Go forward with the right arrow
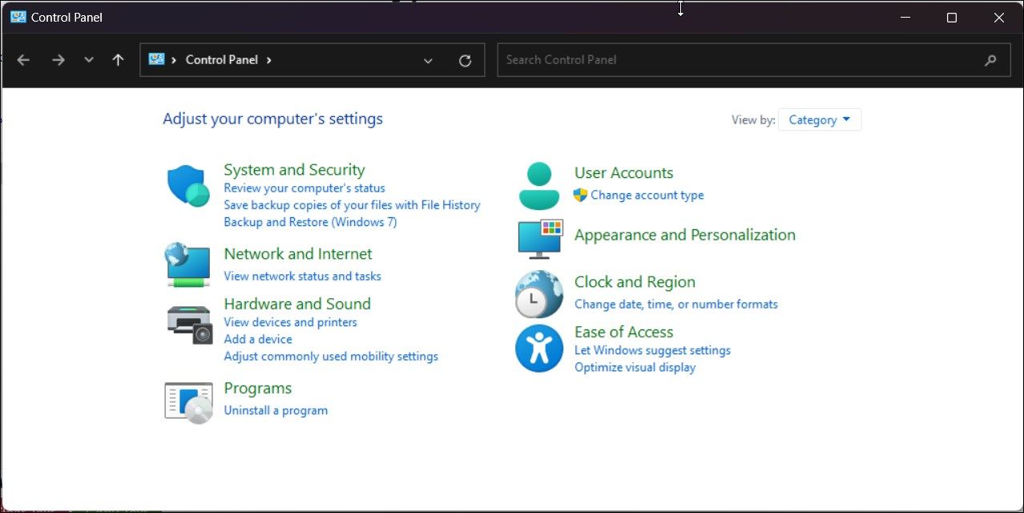1024x513 pixels. click(x=58, y=60)
